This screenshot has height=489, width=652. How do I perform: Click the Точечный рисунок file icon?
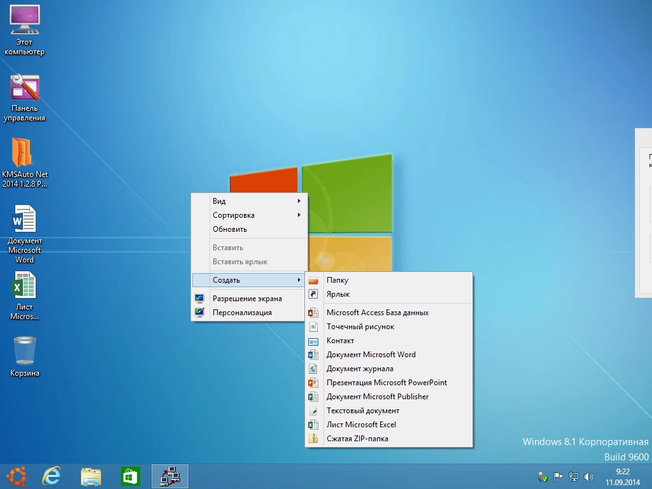point(313,327)
